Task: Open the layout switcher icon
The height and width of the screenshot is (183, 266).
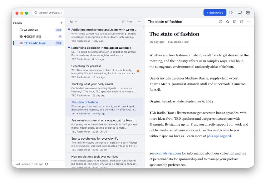Action: 231,13
